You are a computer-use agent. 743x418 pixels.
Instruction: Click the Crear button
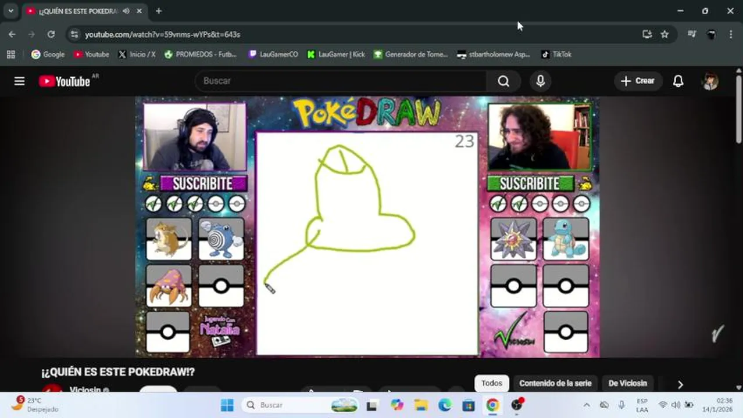[638, 81]
